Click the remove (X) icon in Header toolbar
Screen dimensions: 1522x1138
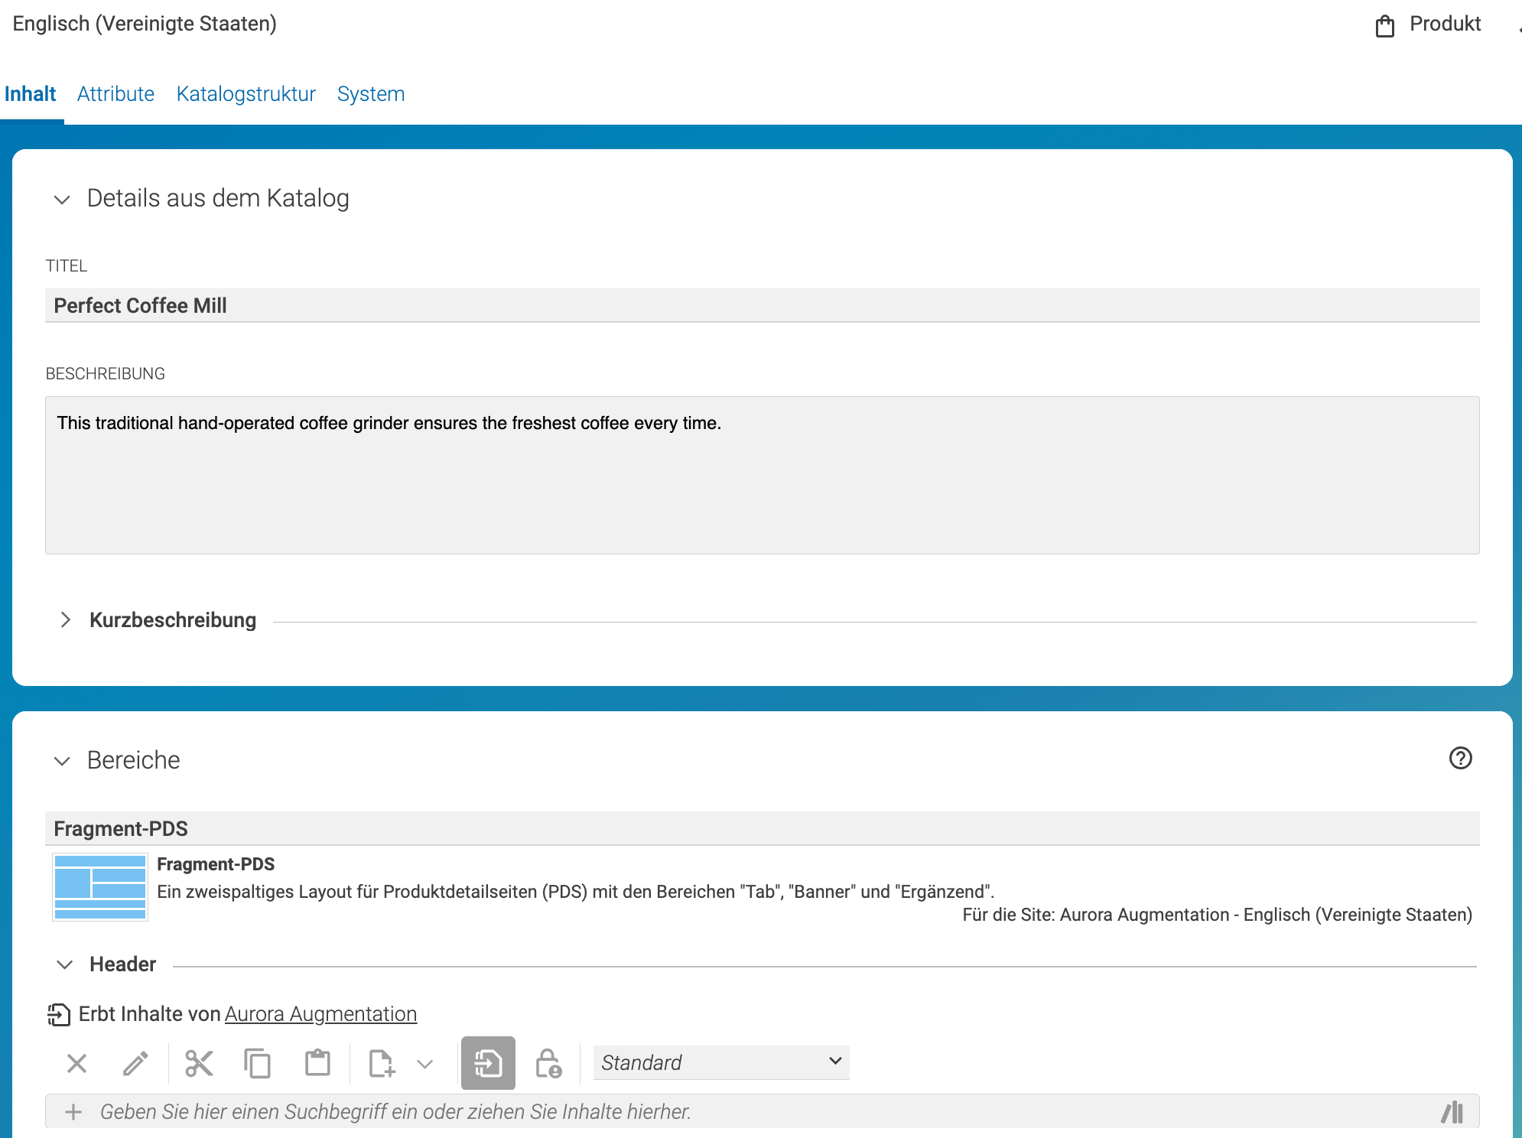click(76, 1063)
